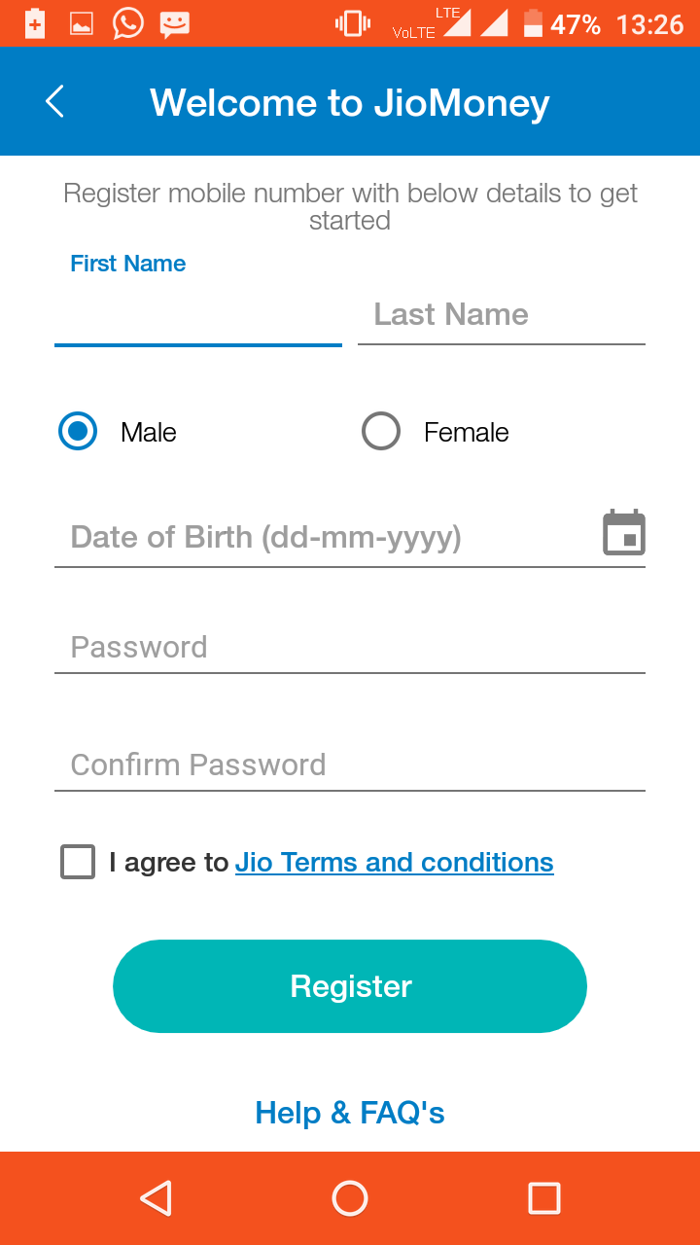The width and height of the screenshot is (700, 1245).
Task: Focus the Password input field
Action: click(x=350, y=647)
